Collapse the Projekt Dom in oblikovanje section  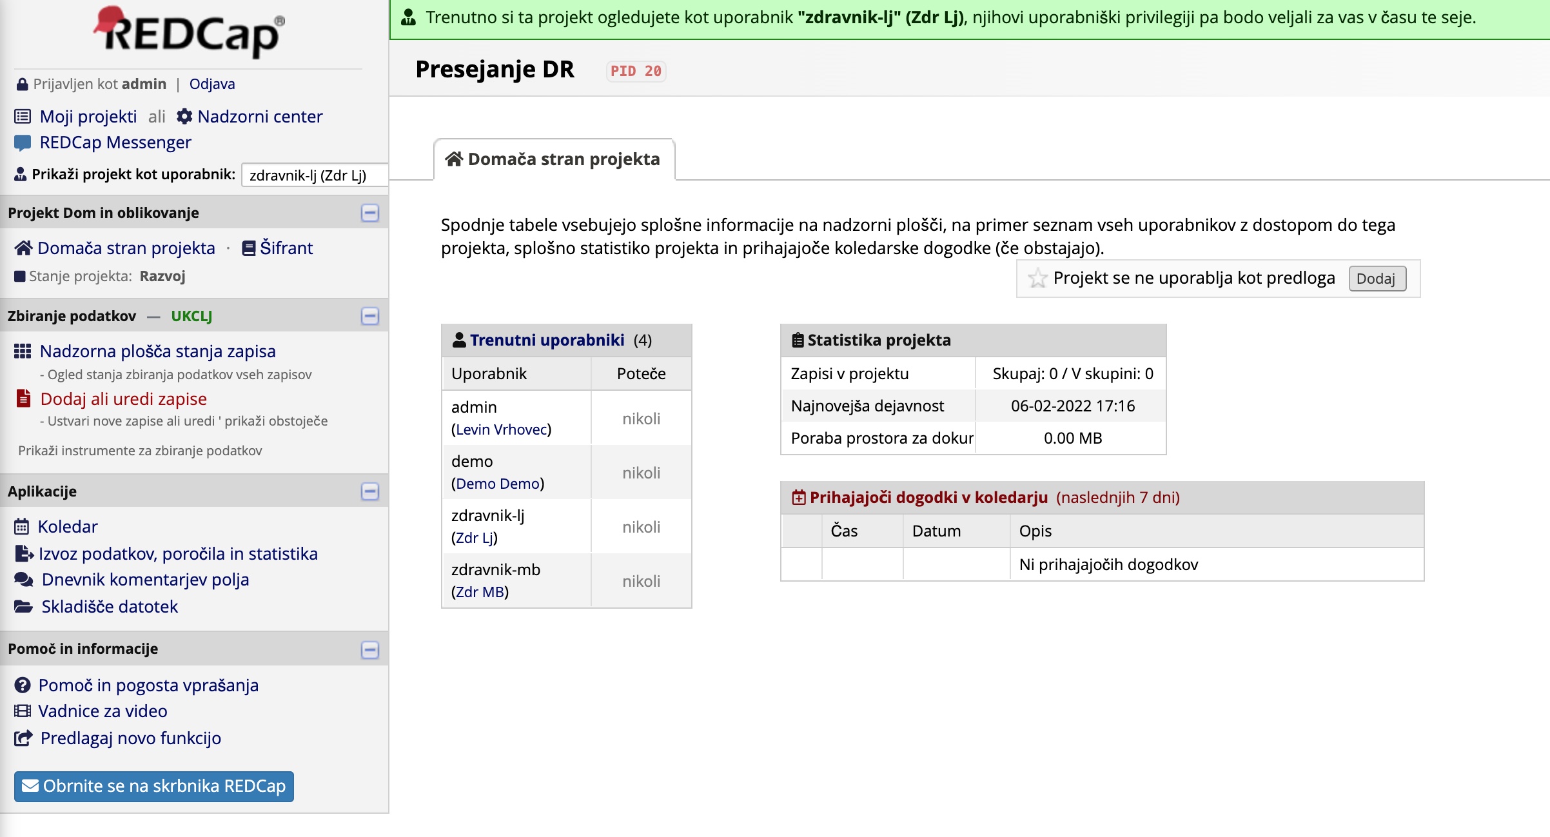pos(370,213)
